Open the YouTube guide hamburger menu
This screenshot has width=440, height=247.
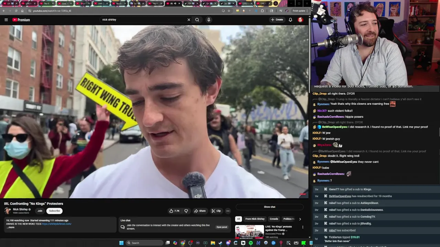click(6, 20)
